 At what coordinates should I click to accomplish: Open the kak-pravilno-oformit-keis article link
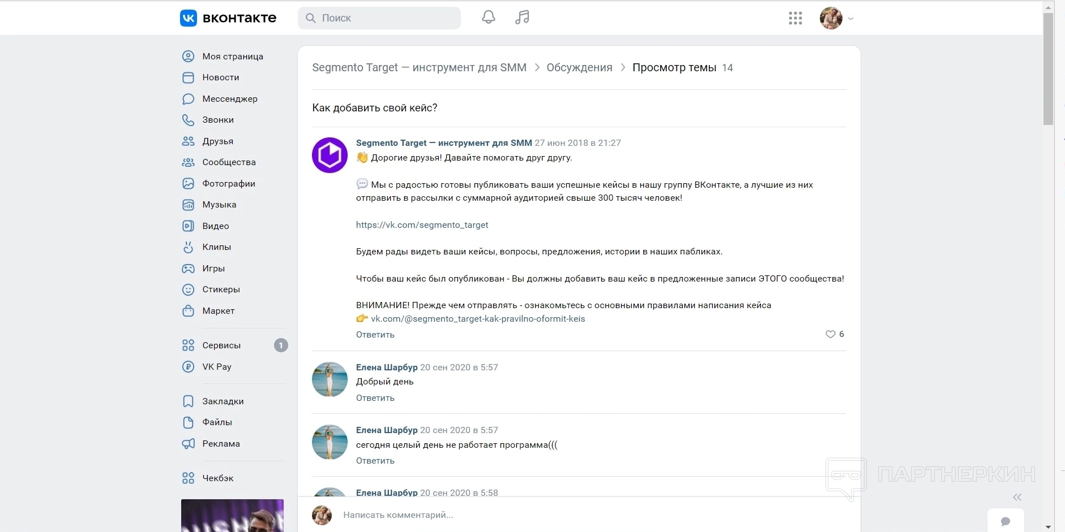[x=478, y=319]
